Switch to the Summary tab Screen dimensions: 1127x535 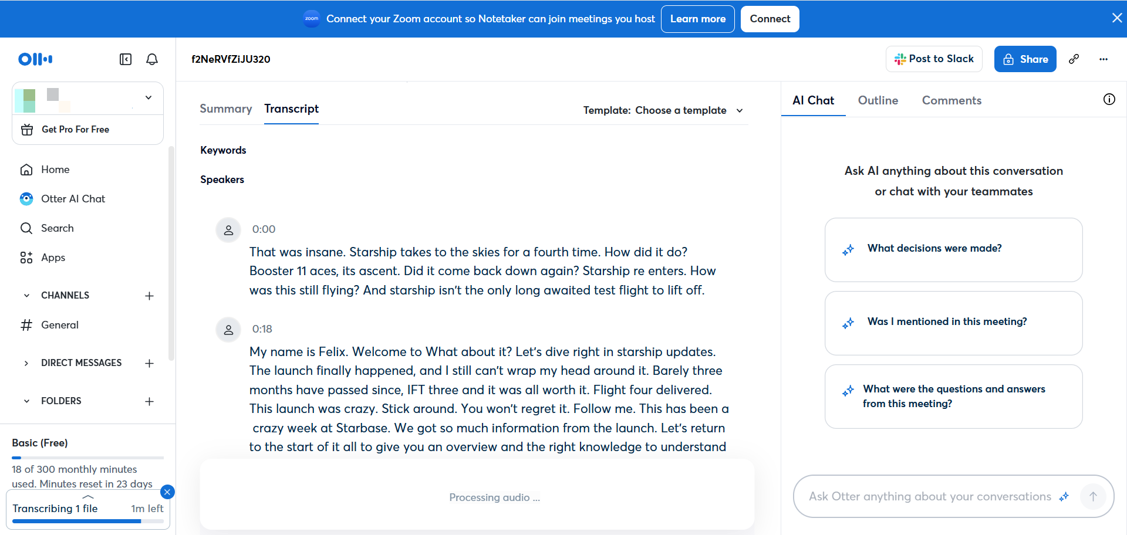225,109
